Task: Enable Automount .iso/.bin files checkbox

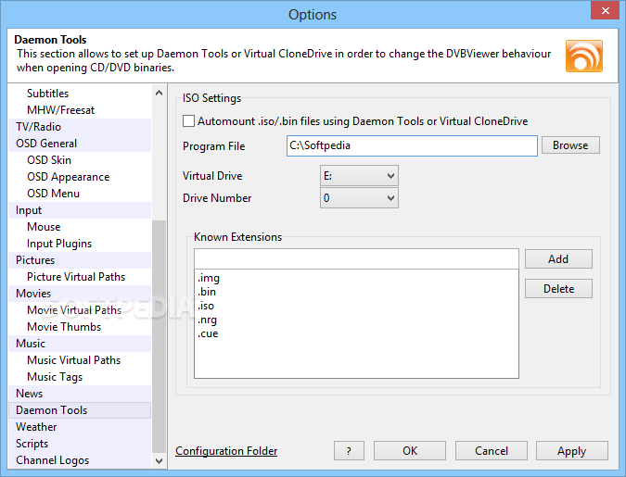Action: (188, 120)
